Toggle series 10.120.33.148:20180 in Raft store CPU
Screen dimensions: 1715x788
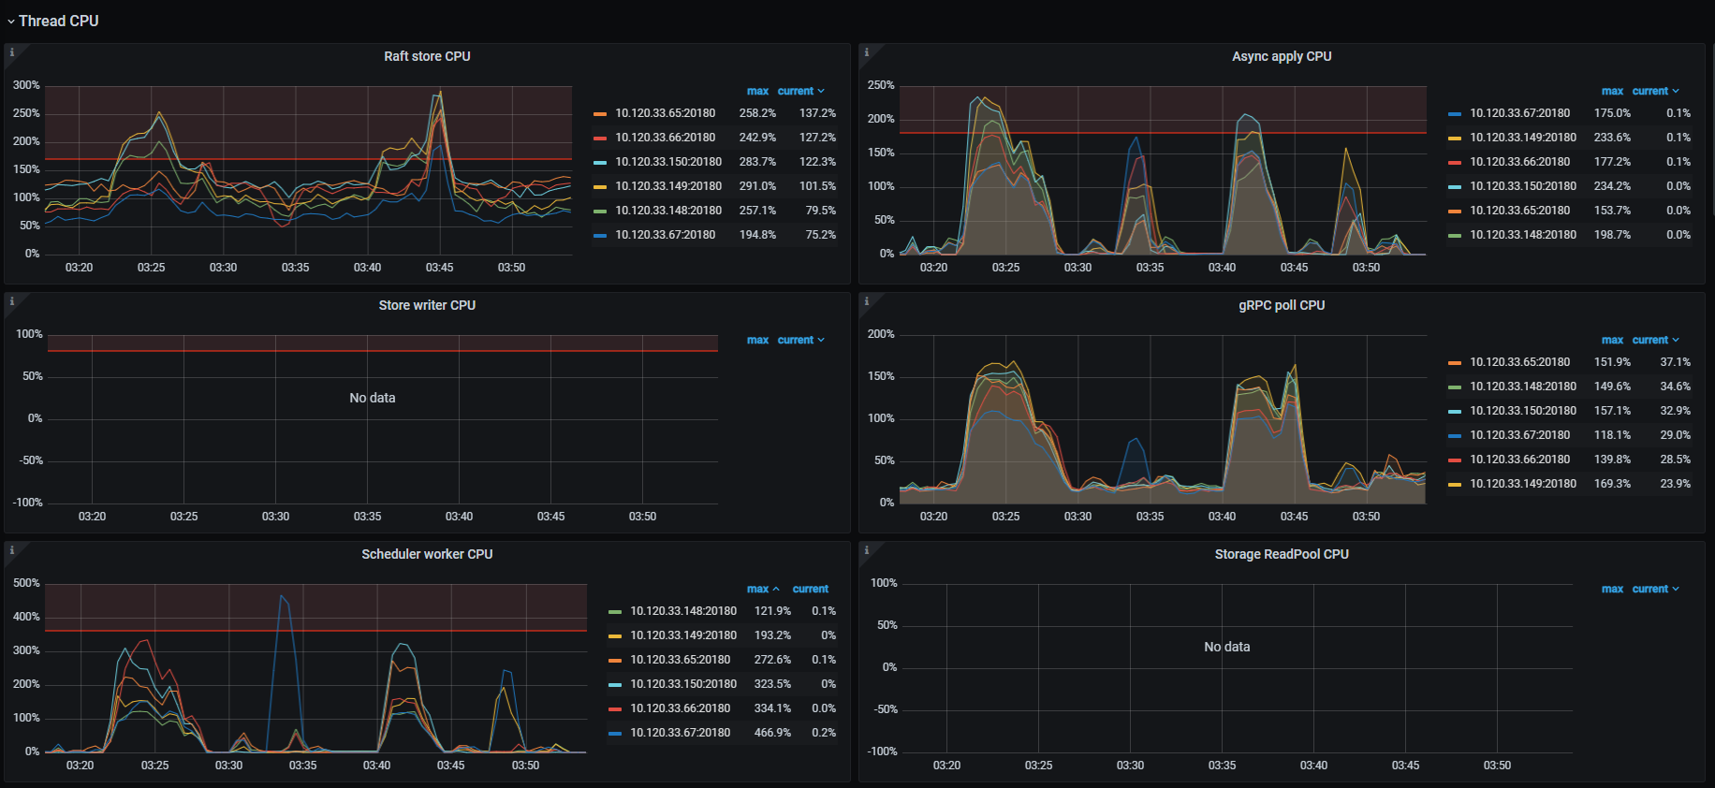tap(668, 211)
